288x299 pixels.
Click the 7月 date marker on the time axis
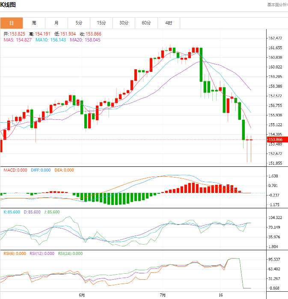[163, 295]
